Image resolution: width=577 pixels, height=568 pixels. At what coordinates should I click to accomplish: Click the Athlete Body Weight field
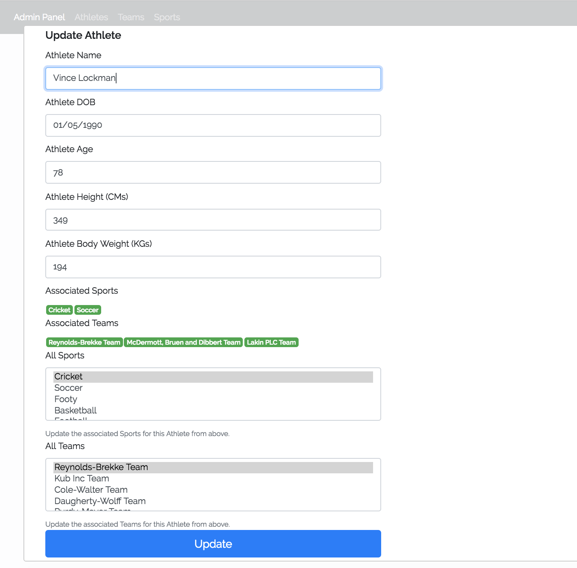[213, 267]
